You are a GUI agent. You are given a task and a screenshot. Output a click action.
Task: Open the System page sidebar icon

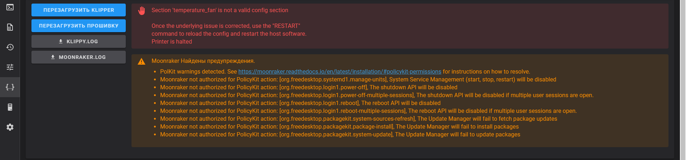pyautogui.click(x=10, y=107)
